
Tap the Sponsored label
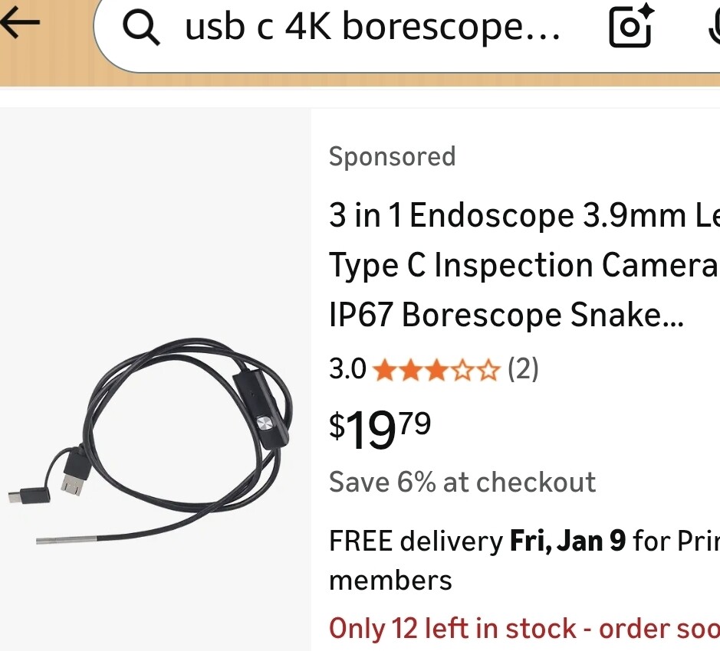point(392,157)
